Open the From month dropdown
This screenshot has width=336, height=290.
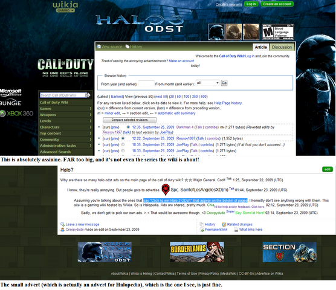tap(207, 83)
